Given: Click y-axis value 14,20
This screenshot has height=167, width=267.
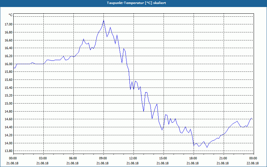Looking at the screenshot, I should coord(9,135).
